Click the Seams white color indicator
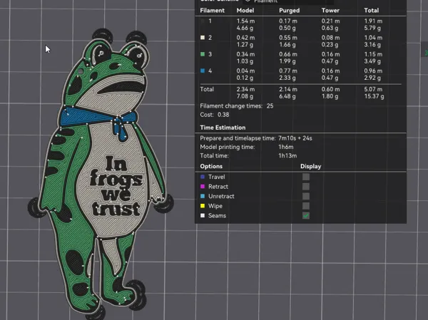428x320 pixels. click(x=203, y=215)
